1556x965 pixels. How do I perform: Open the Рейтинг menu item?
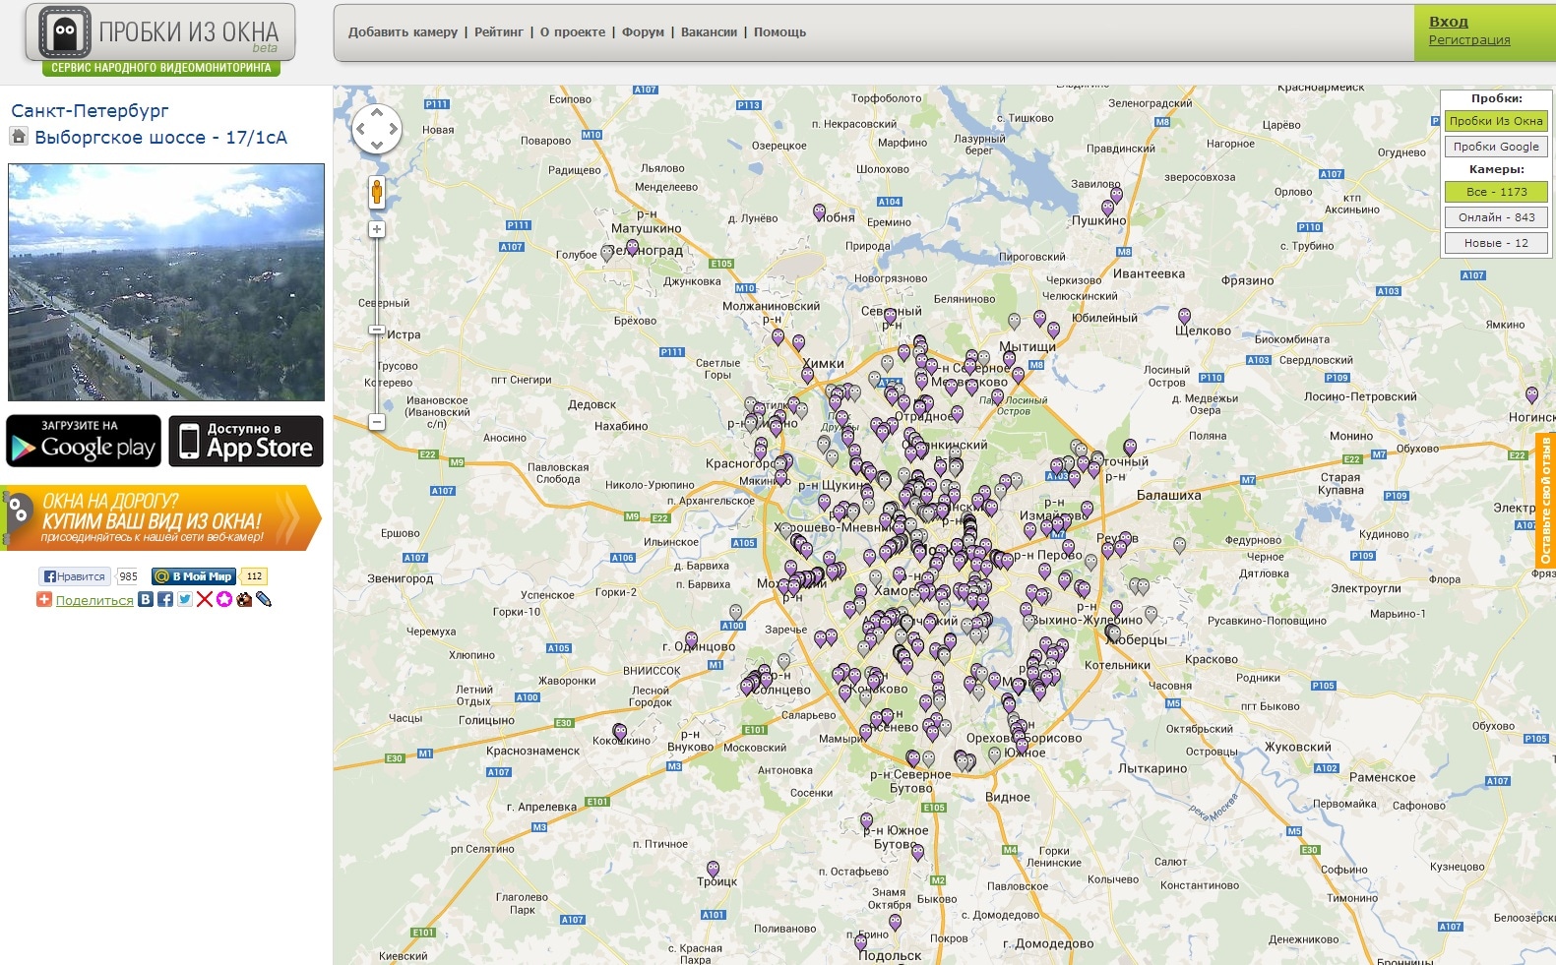coord(498,32)
